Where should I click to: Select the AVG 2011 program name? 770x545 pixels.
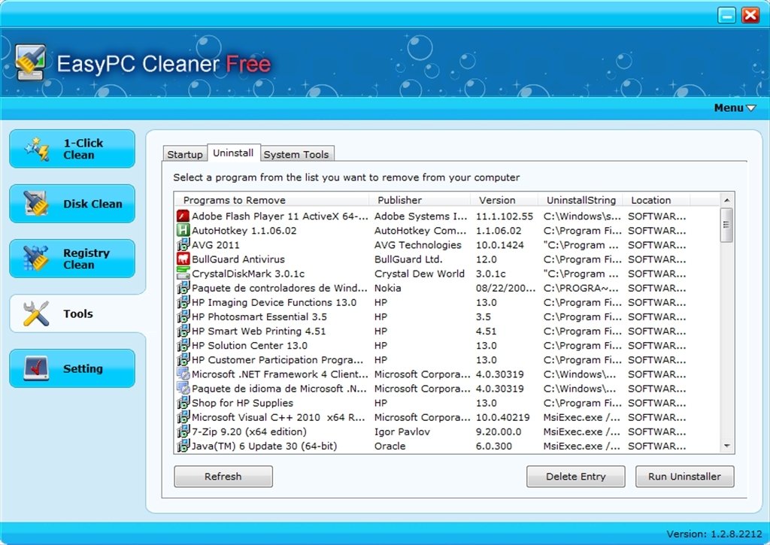216,244
